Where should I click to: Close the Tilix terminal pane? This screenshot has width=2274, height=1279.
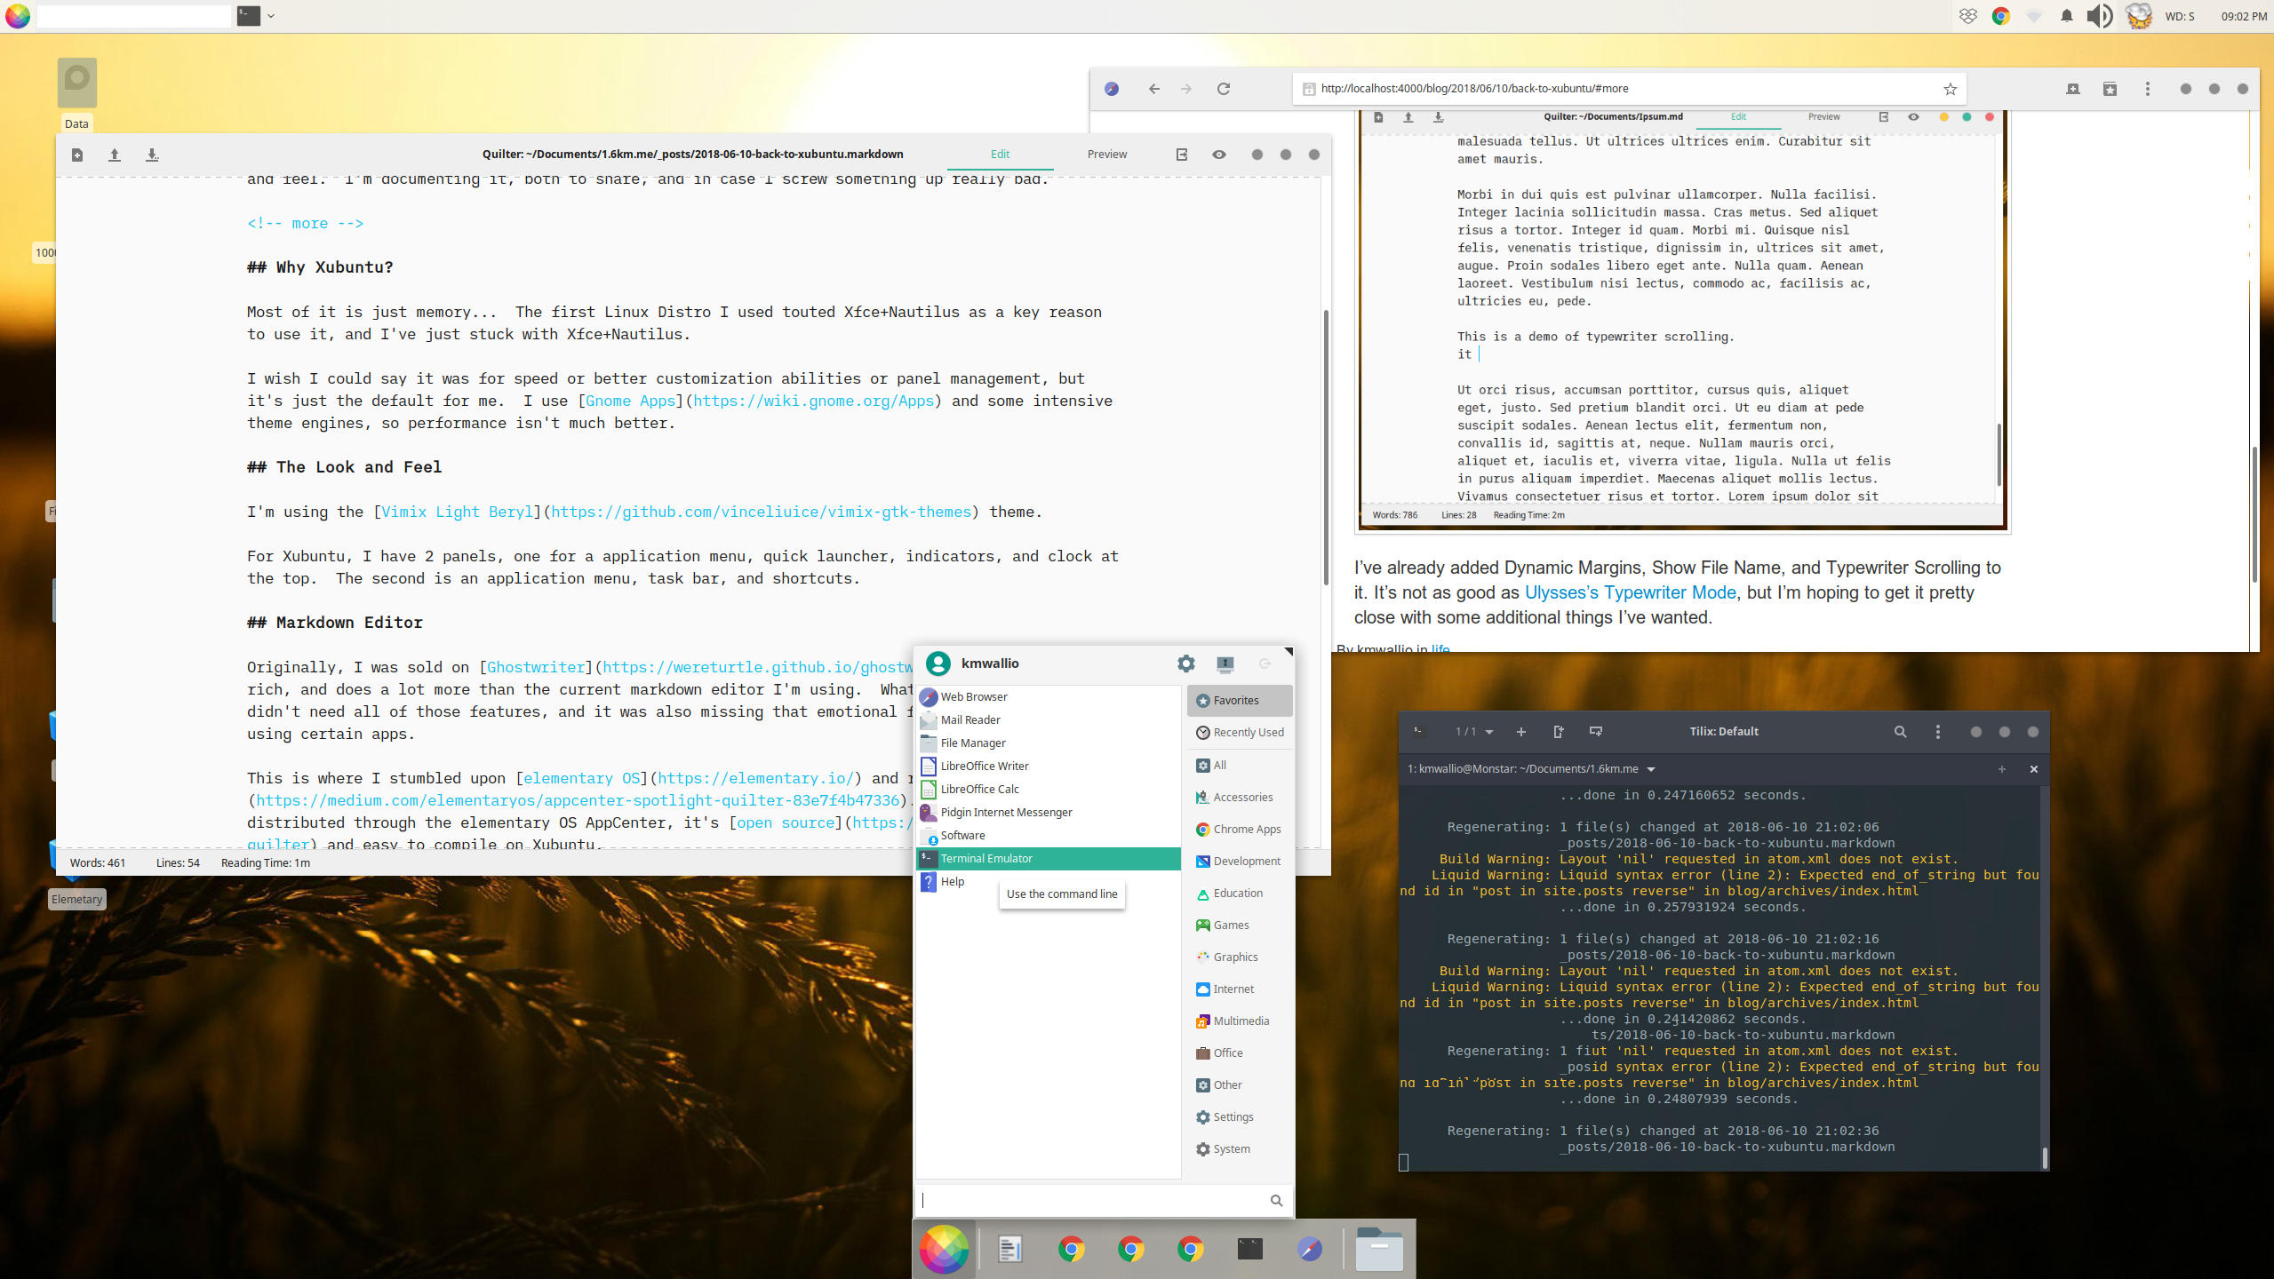[2033, 769]
